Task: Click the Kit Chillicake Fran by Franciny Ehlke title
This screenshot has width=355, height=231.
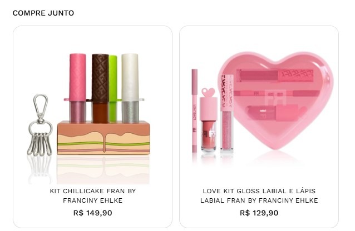Action: [x=92, y=196]
